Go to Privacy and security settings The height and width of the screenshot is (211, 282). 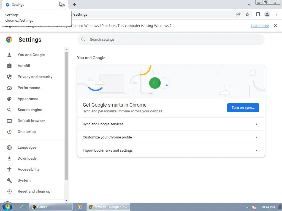[35, 77]
